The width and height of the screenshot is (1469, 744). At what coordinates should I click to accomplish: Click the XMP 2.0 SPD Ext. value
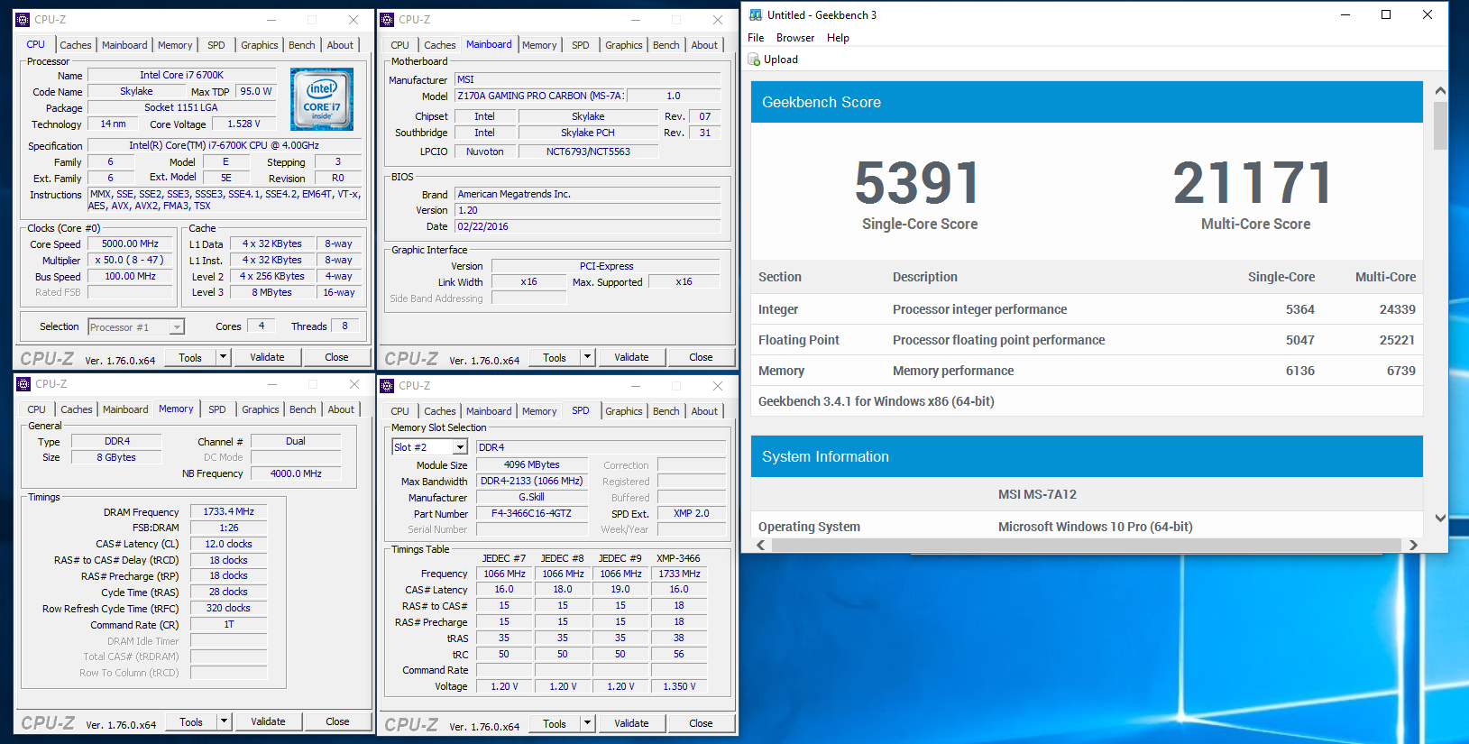coord(691,513)
